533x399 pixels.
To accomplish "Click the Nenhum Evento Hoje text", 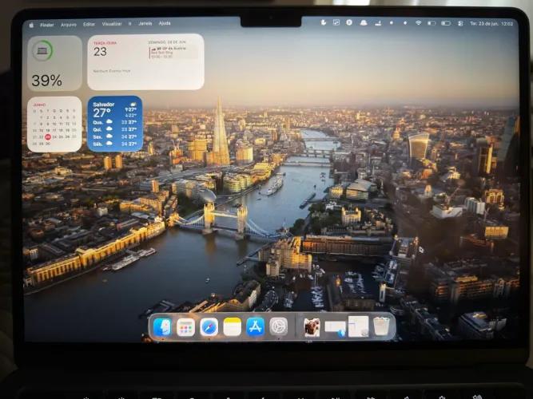I will click(112, 71).
